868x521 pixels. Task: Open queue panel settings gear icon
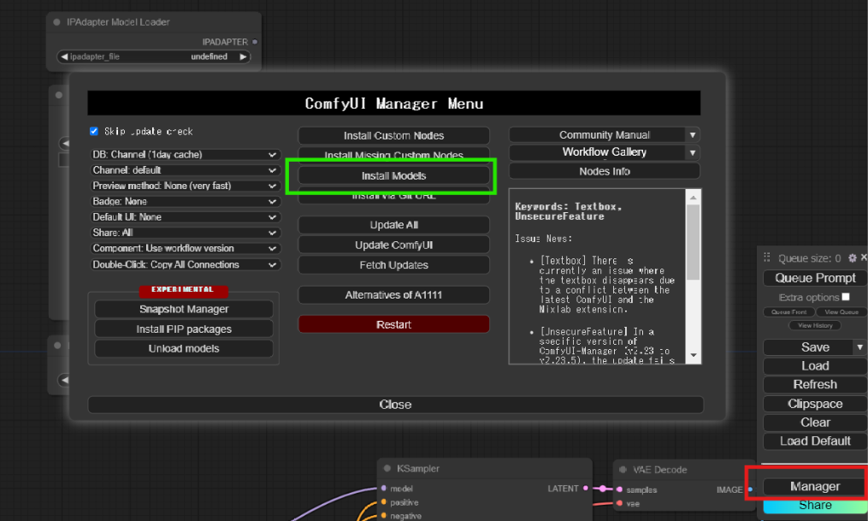click(852, 258)
